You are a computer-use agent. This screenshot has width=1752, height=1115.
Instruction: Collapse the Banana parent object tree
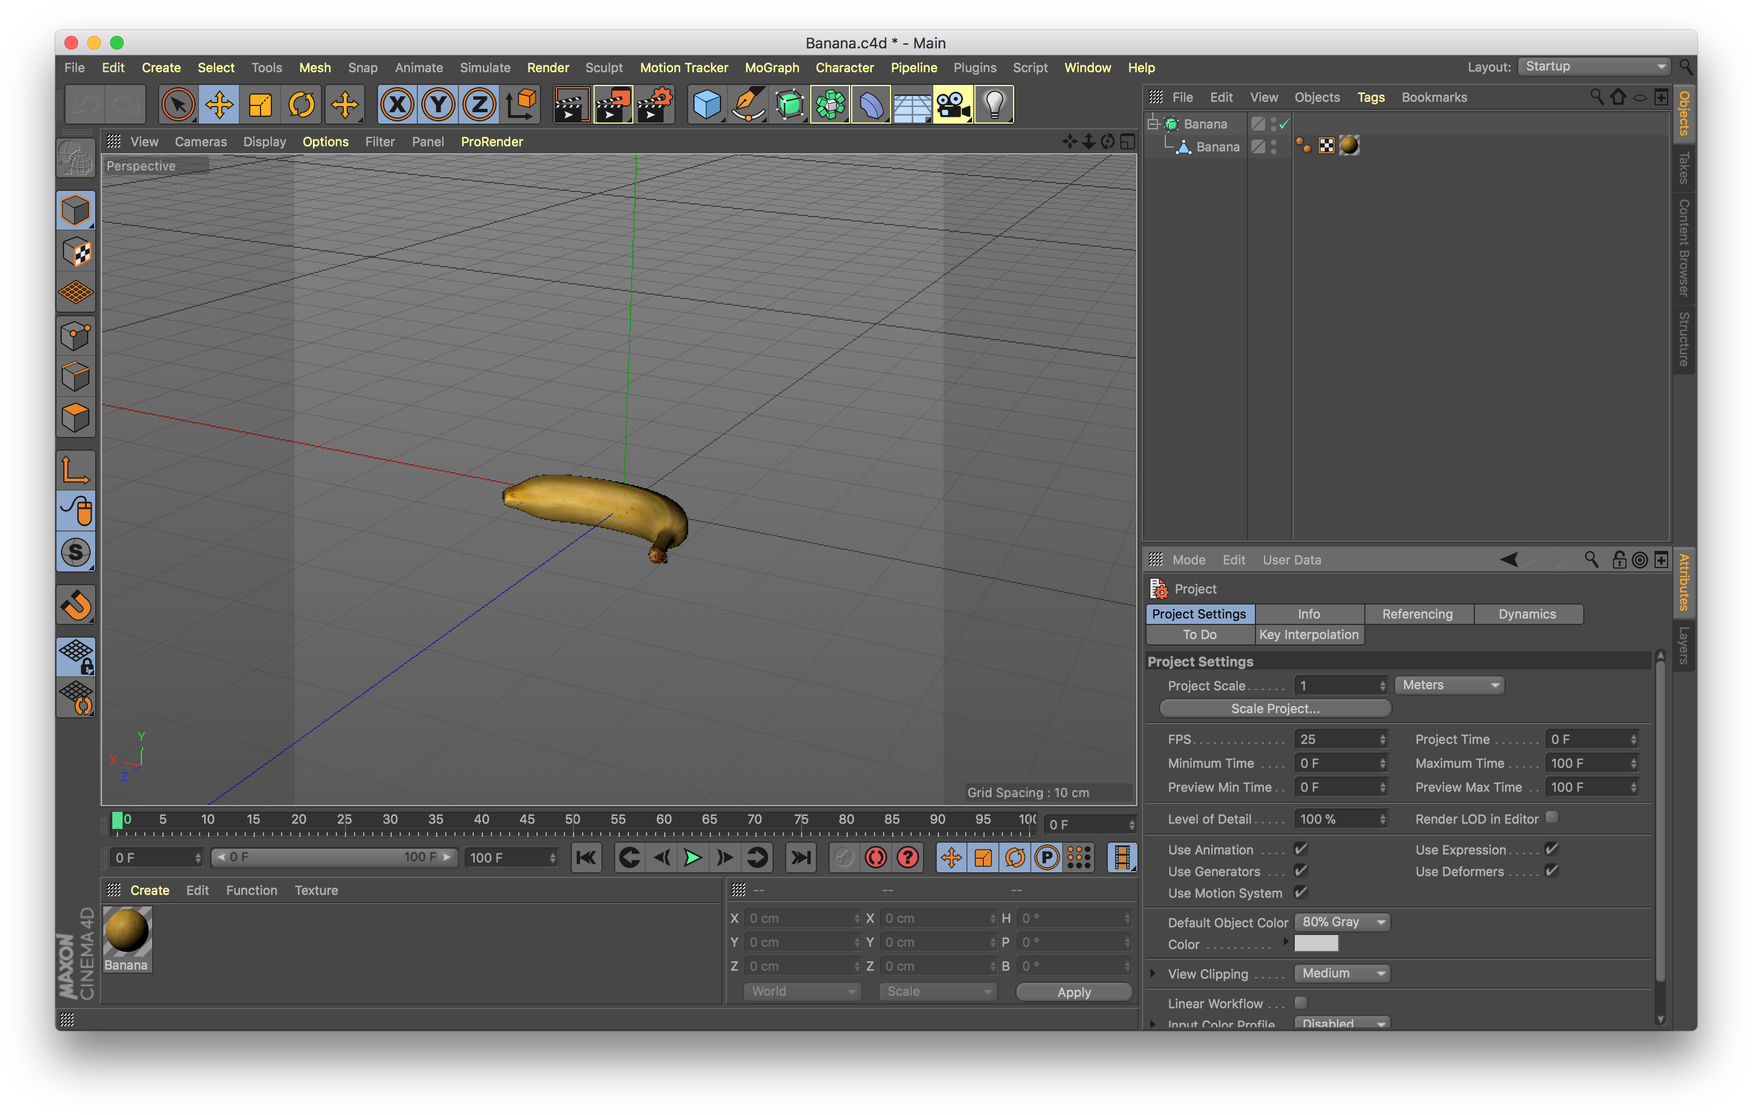[x=1153, y=124]
